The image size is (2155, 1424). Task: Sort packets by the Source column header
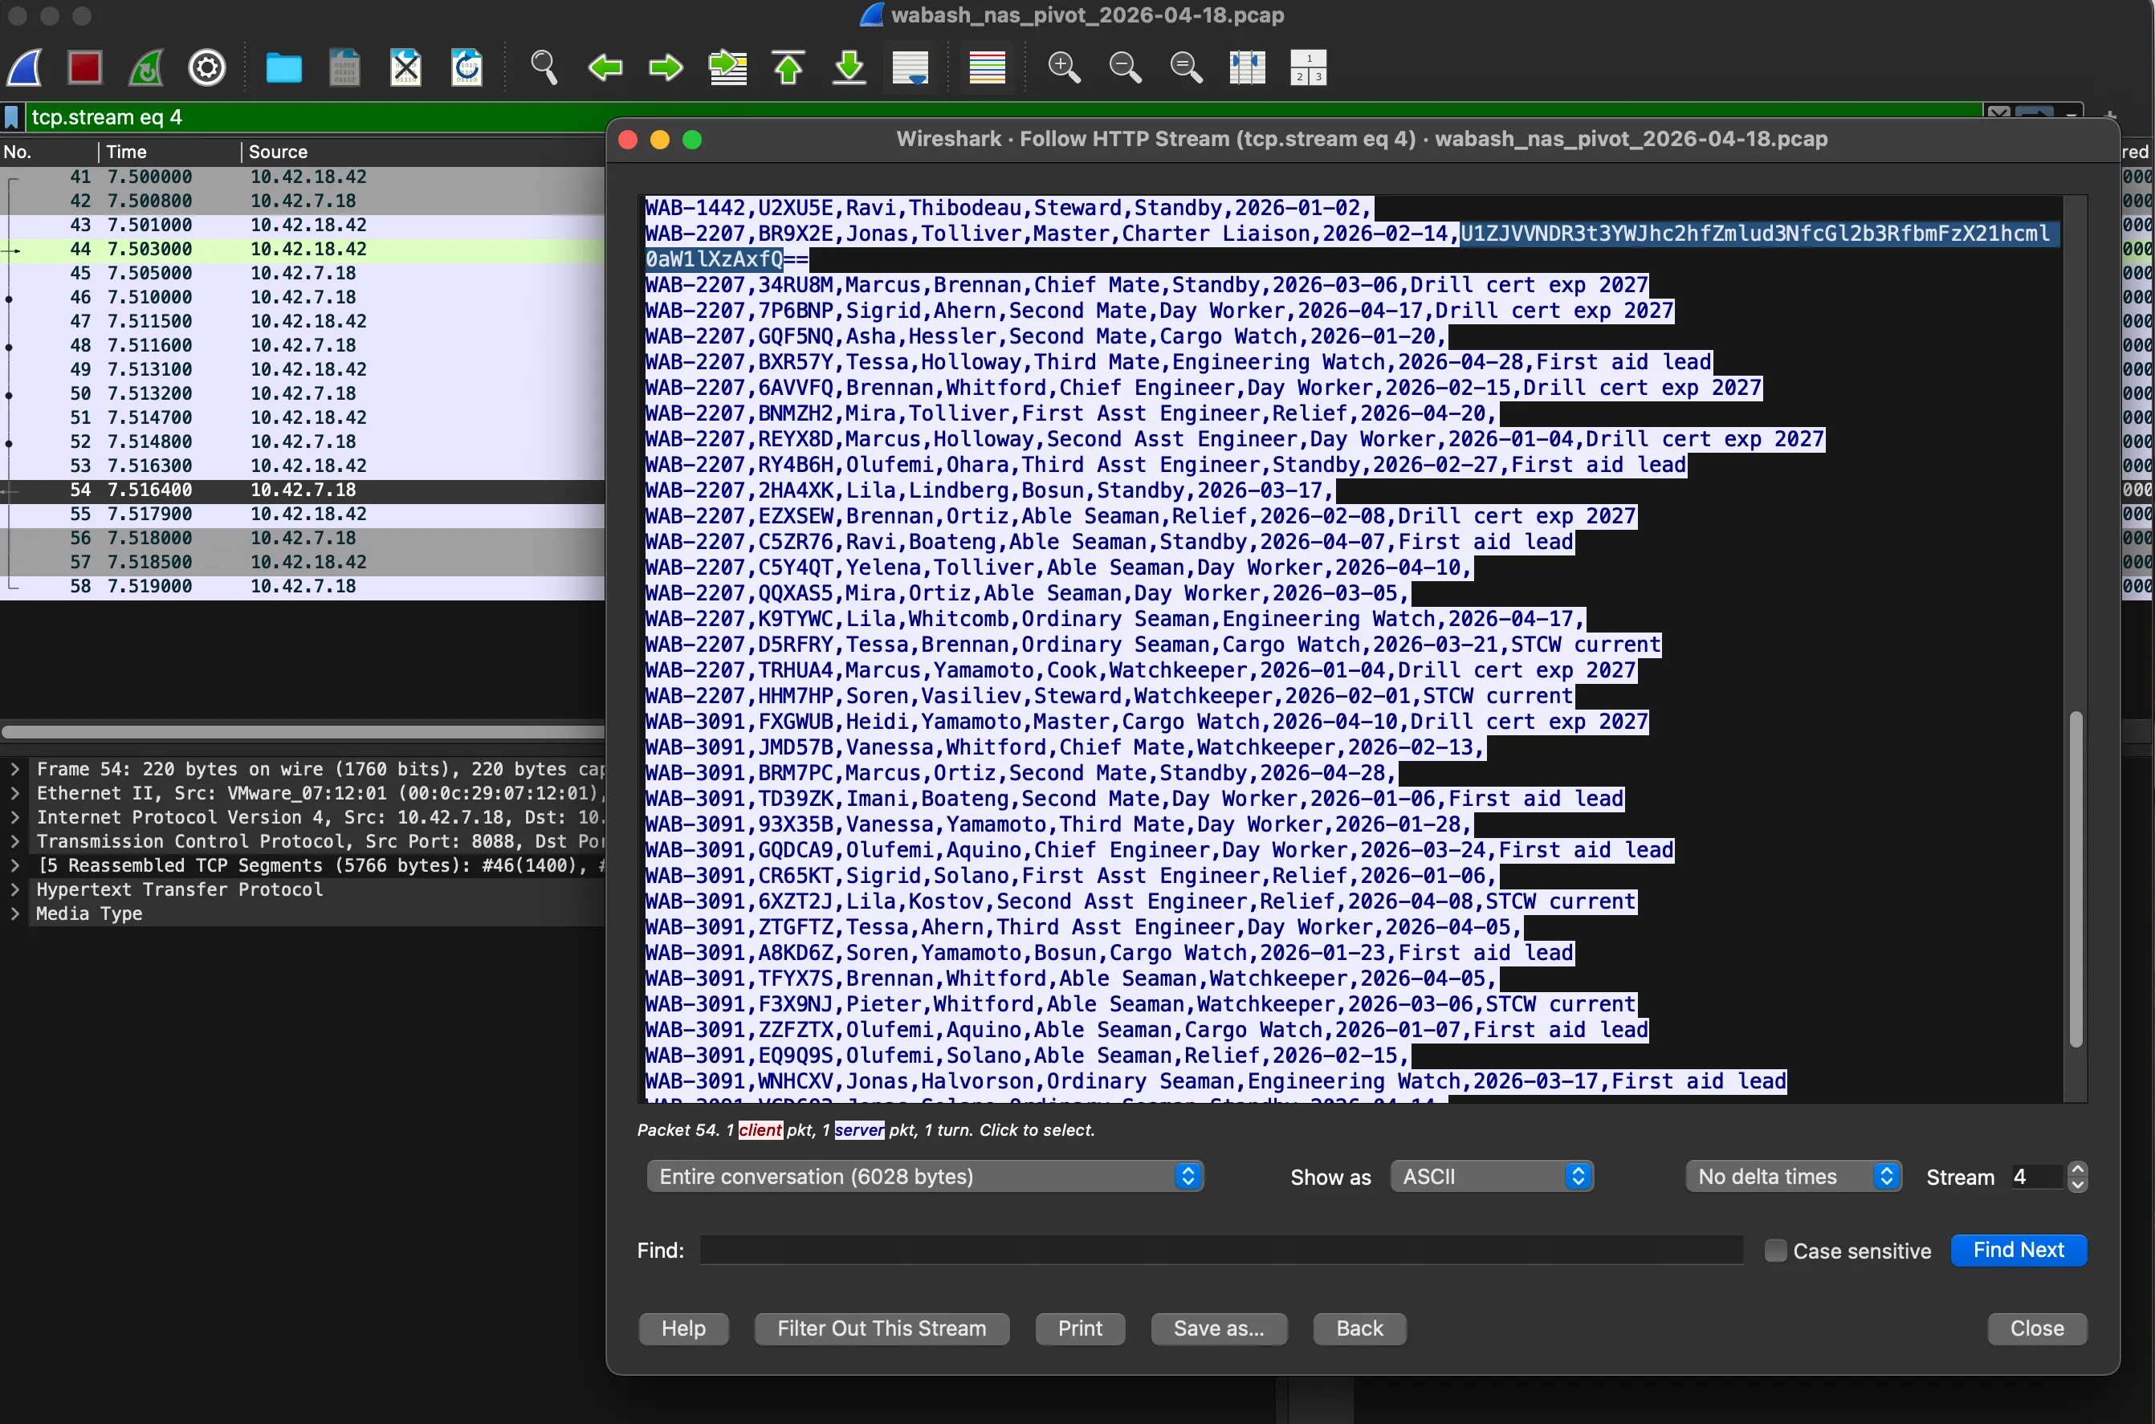[x=423, y=152]
